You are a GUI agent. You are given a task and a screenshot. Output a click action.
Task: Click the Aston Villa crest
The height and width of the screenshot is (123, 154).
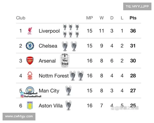click(x=30, y=105)
